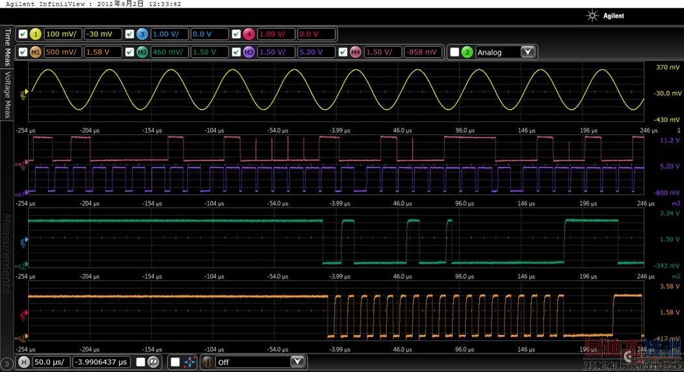Edit M2 offset 1.50 V
Image resolution: width=684 pixels, height=372 pixels.
(x=209, y=53)
